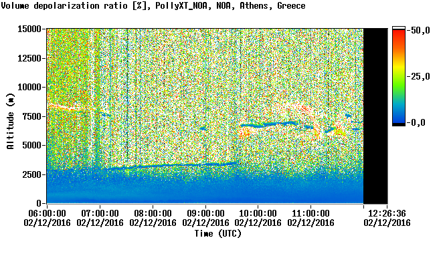This screenshot has height=260, width=445.
Task: Click the 2500 altitude tick label
Action: coord(32,174)
